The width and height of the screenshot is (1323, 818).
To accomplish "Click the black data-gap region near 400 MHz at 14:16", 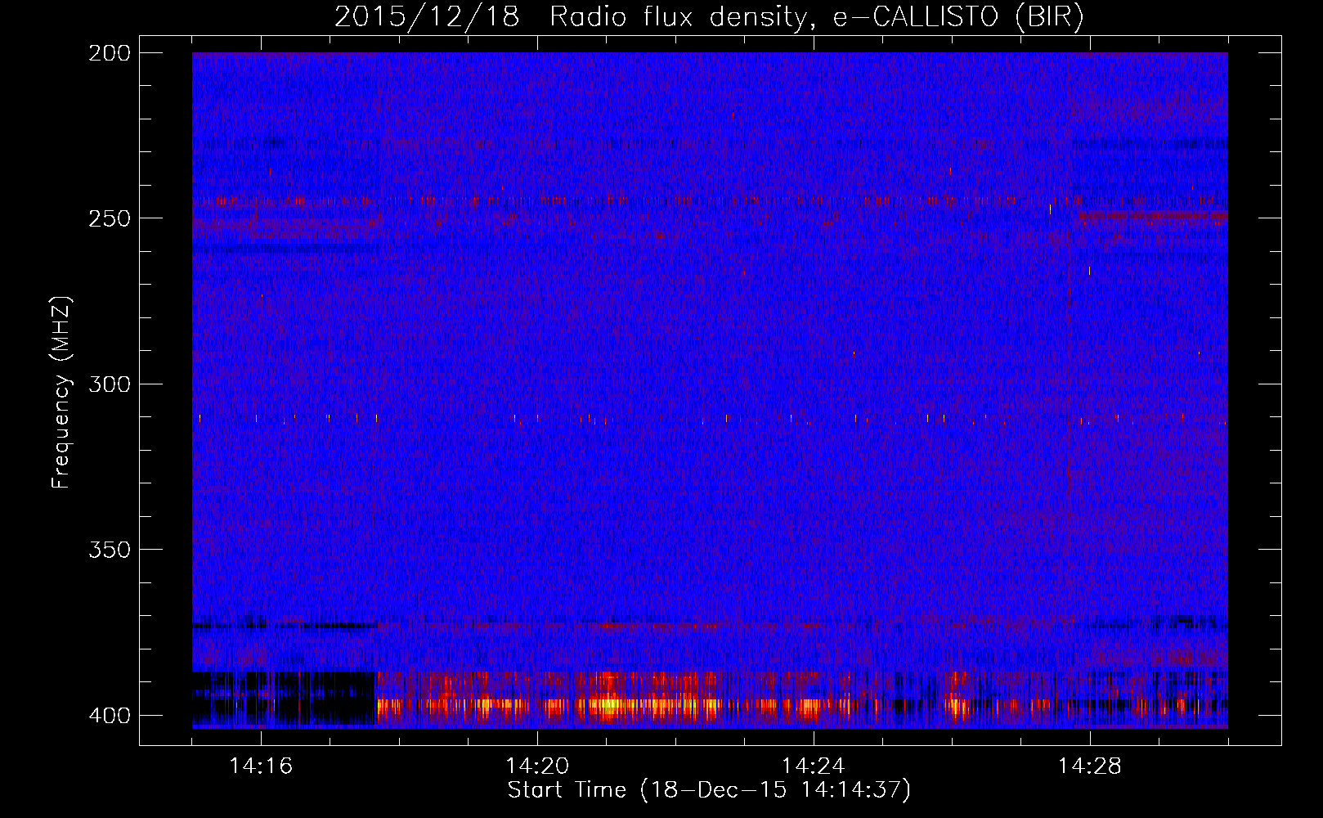I will coord(284,699).
